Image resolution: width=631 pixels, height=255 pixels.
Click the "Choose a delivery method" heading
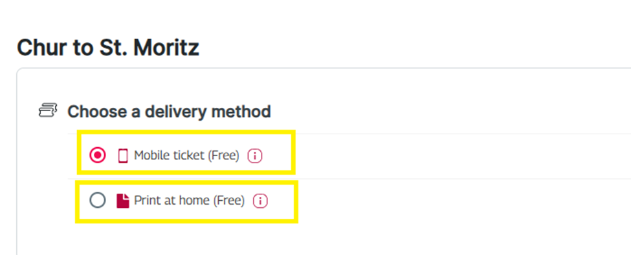[169, 111]
